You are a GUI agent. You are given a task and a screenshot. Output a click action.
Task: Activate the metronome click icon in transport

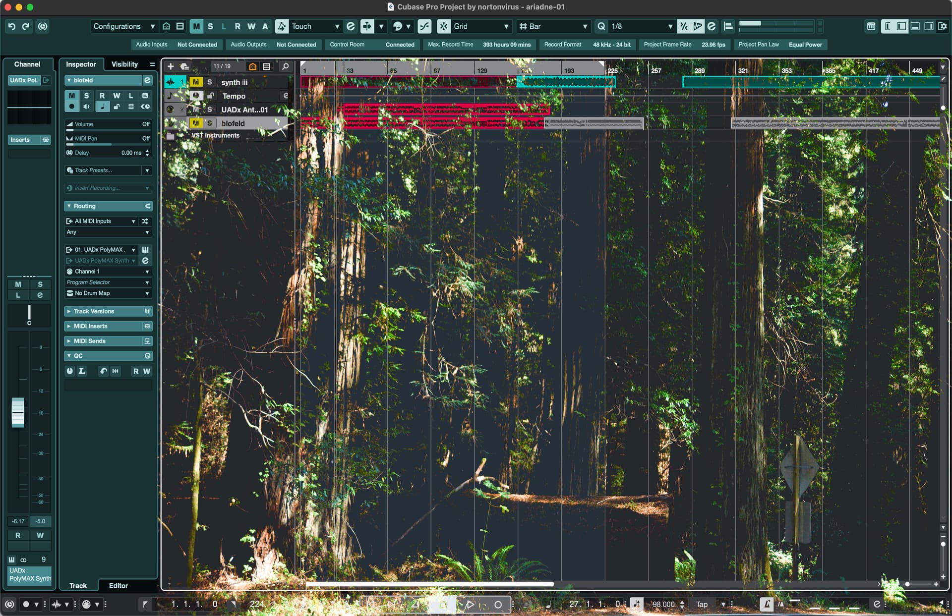(x=767, y=604)
